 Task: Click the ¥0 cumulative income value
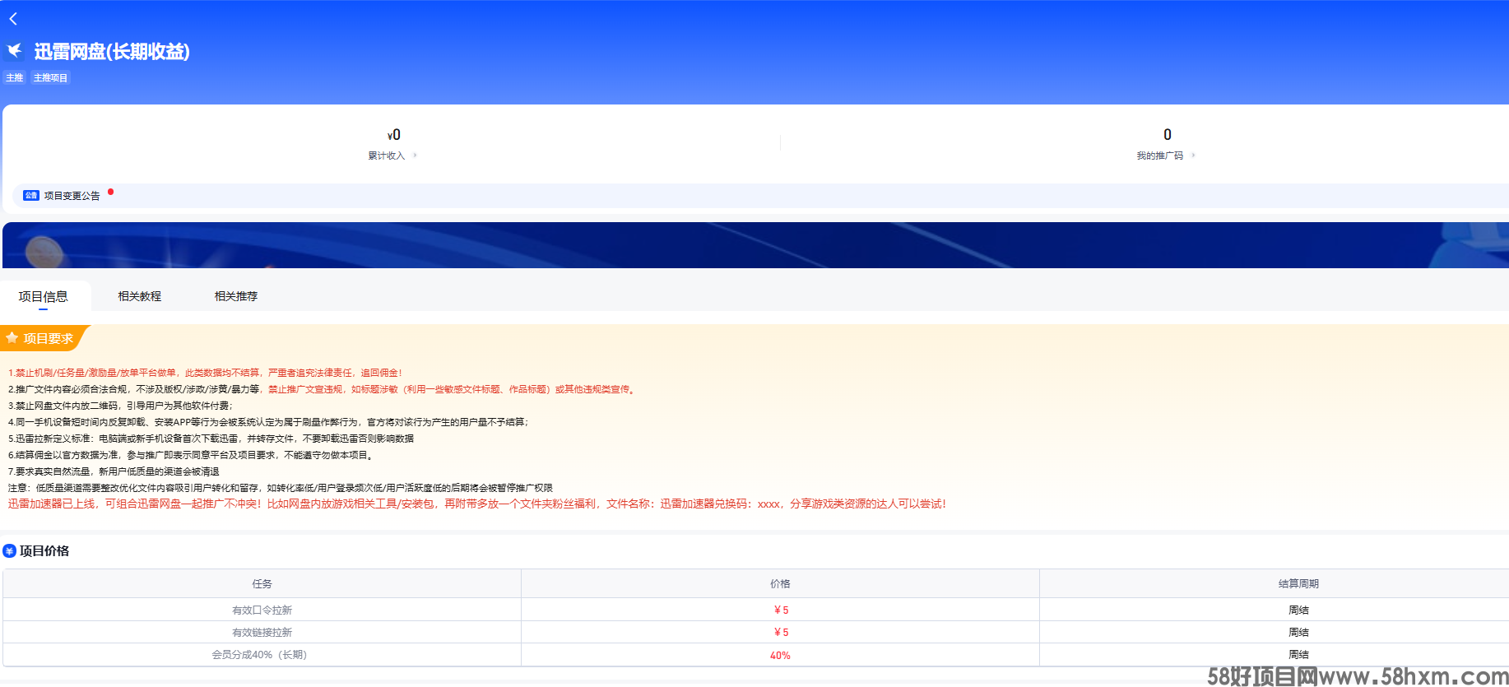click(394, 135)
